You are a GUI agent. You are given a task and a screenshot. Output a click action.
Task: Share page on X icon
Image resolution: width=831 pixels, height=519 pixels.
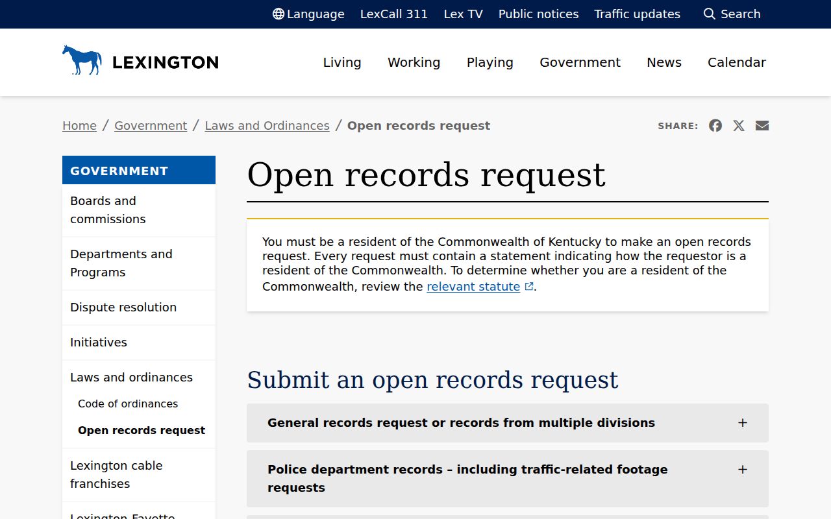click(x=739, y=126)
